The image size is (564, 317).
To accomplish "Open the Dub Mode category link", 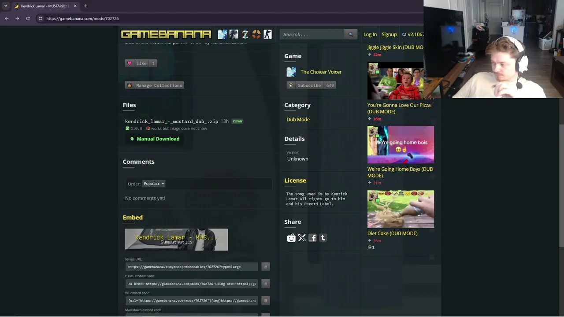I will 298,119.
